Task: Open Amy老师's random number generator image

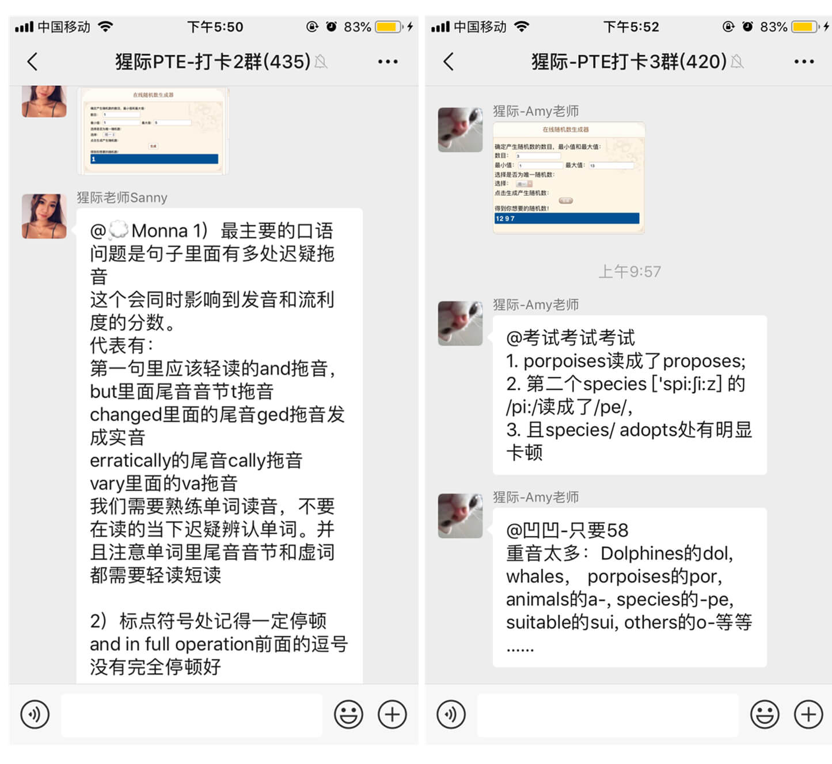Action: [568, 177]
